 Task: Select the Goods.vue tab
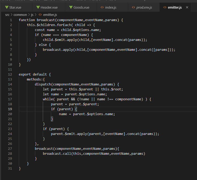[81, 7]
